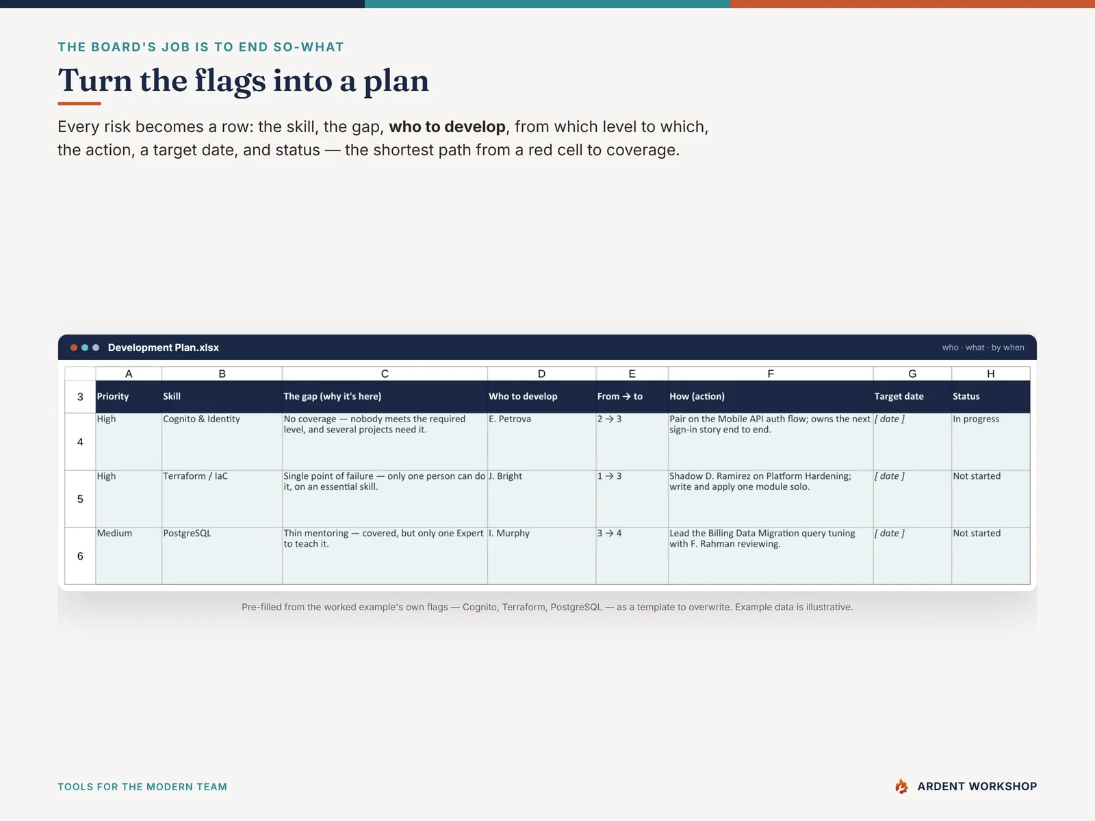Select the PostgreSQL skill cell
Image resolution: width=1095 pixels, height=821 pixels.
pyautogui.click(x=222, y=556)
